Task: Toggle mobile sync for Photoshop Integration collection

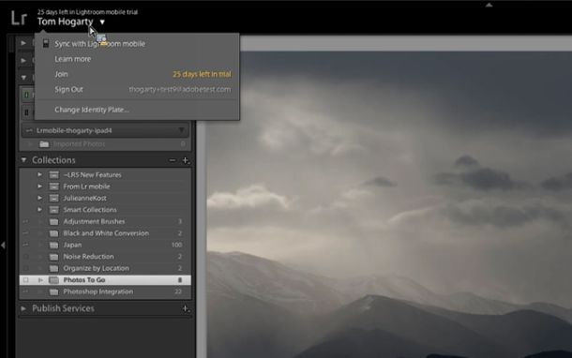Action: [x=25, y=291]
